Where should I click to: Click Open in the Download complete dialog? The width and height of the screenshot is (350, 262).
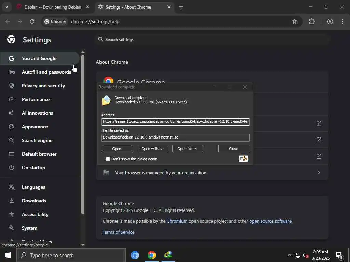pos(117,149)
